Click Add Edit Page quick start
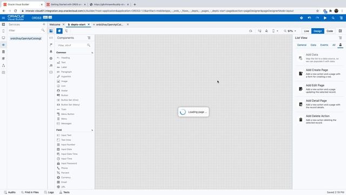This screenshot has width=346, height=195. point(319,88)
